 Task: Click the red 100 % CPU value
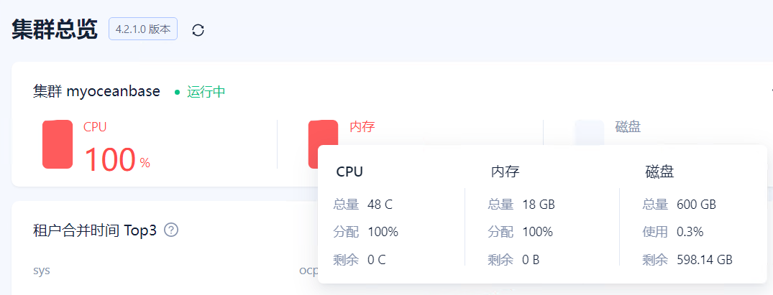[x=116, y=160]
